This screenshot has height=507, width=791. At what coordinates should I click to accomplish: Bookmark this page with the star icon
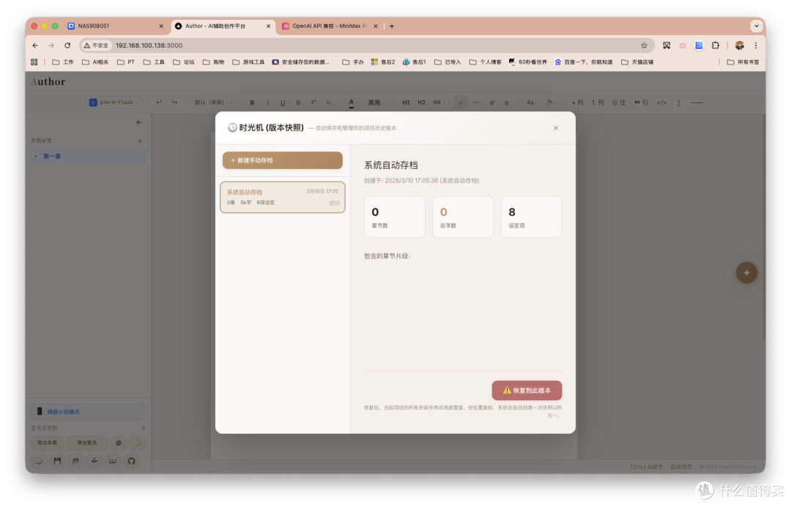point(645,45)
